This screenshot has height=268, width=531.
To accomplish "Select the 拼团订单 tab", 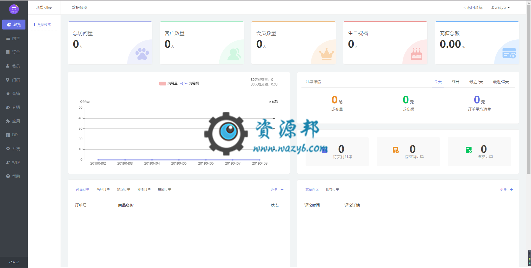I will point(165,189).
